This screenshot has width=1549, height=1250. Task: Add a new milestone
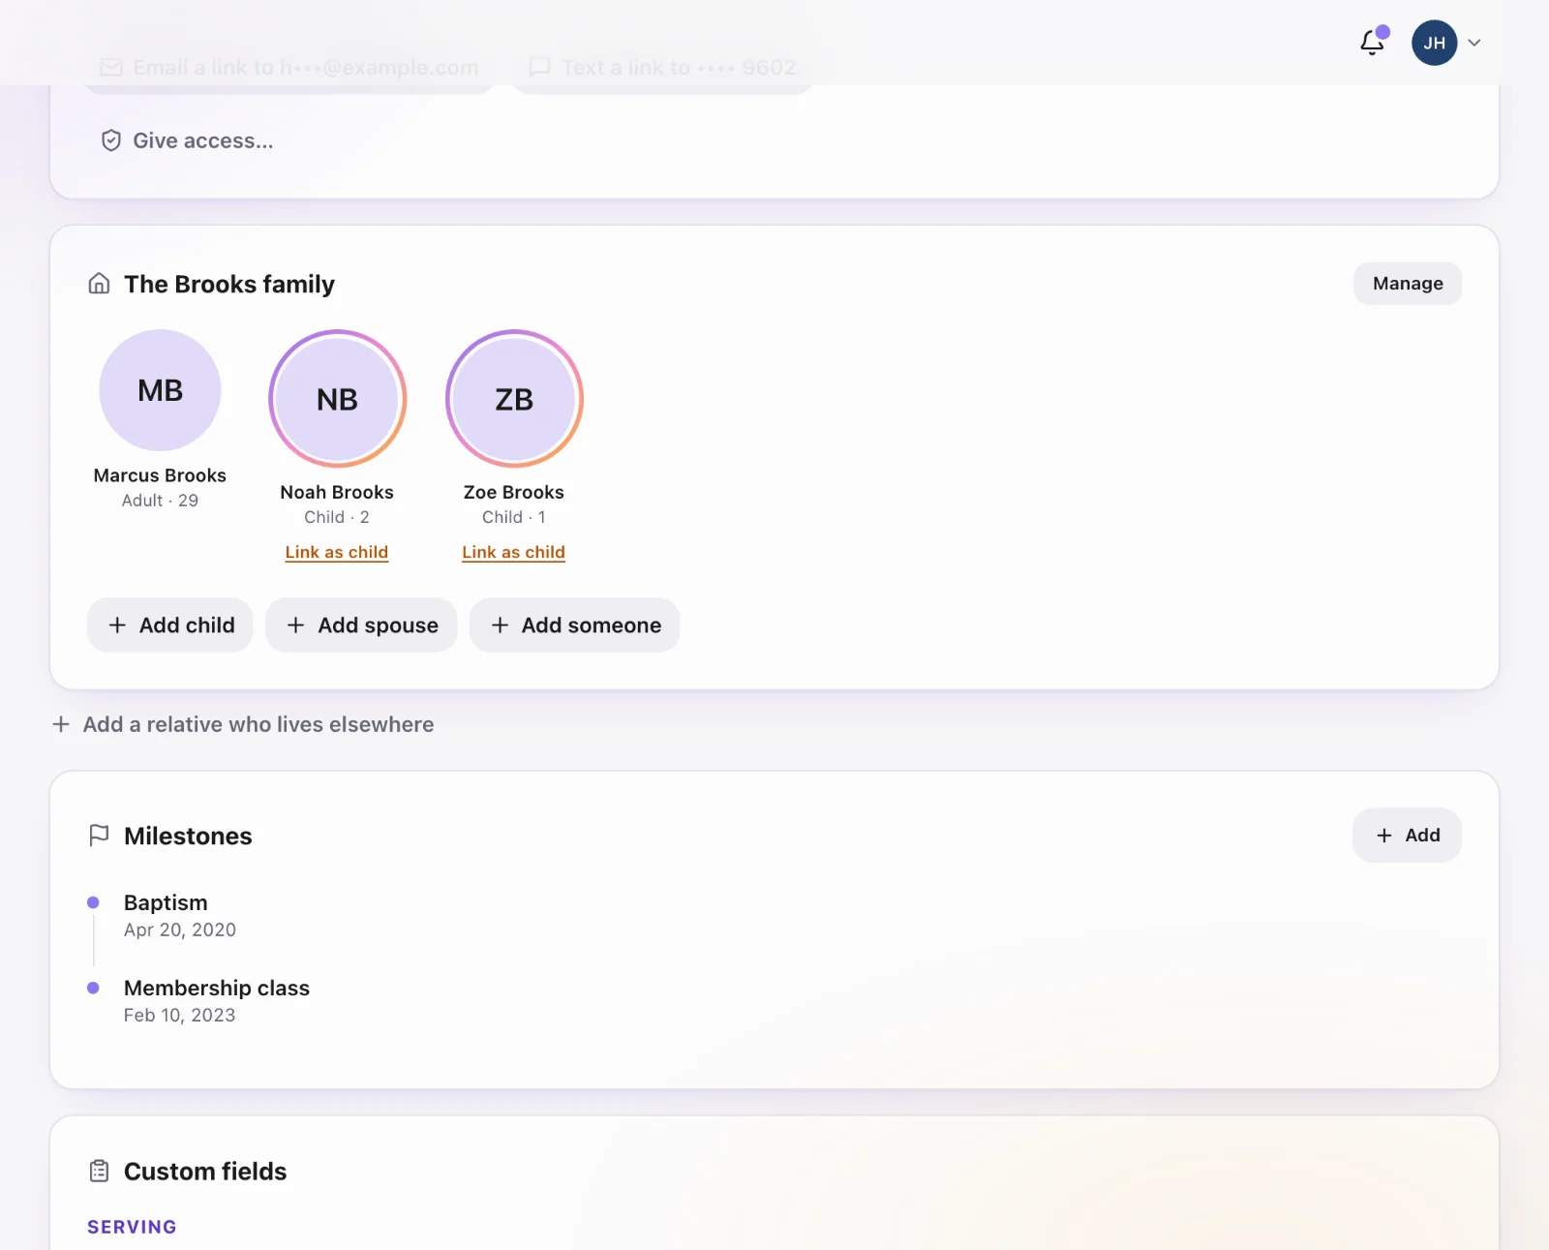pos(1407,836)
